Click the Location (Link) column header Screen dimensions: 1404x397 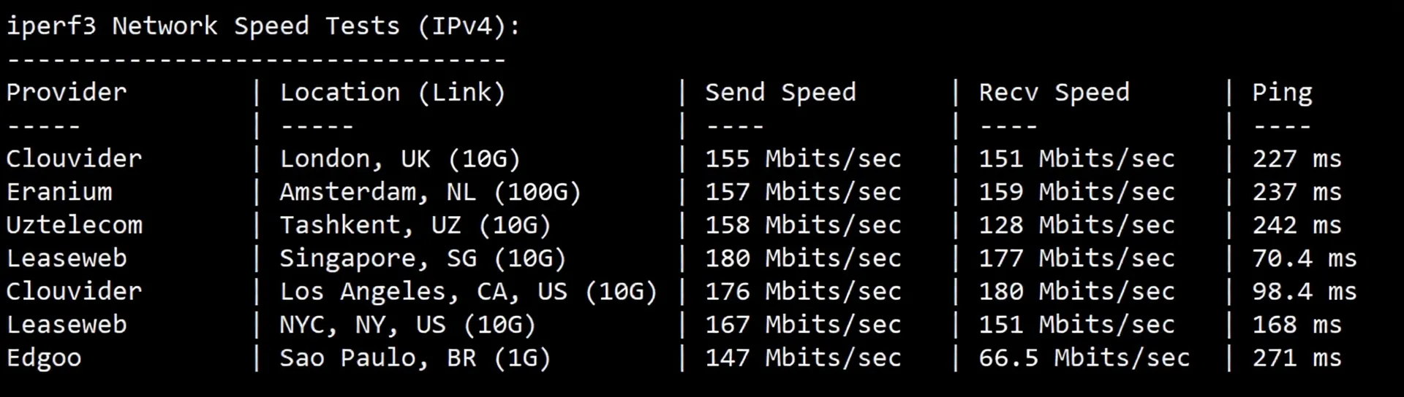(x=393, y=93)
